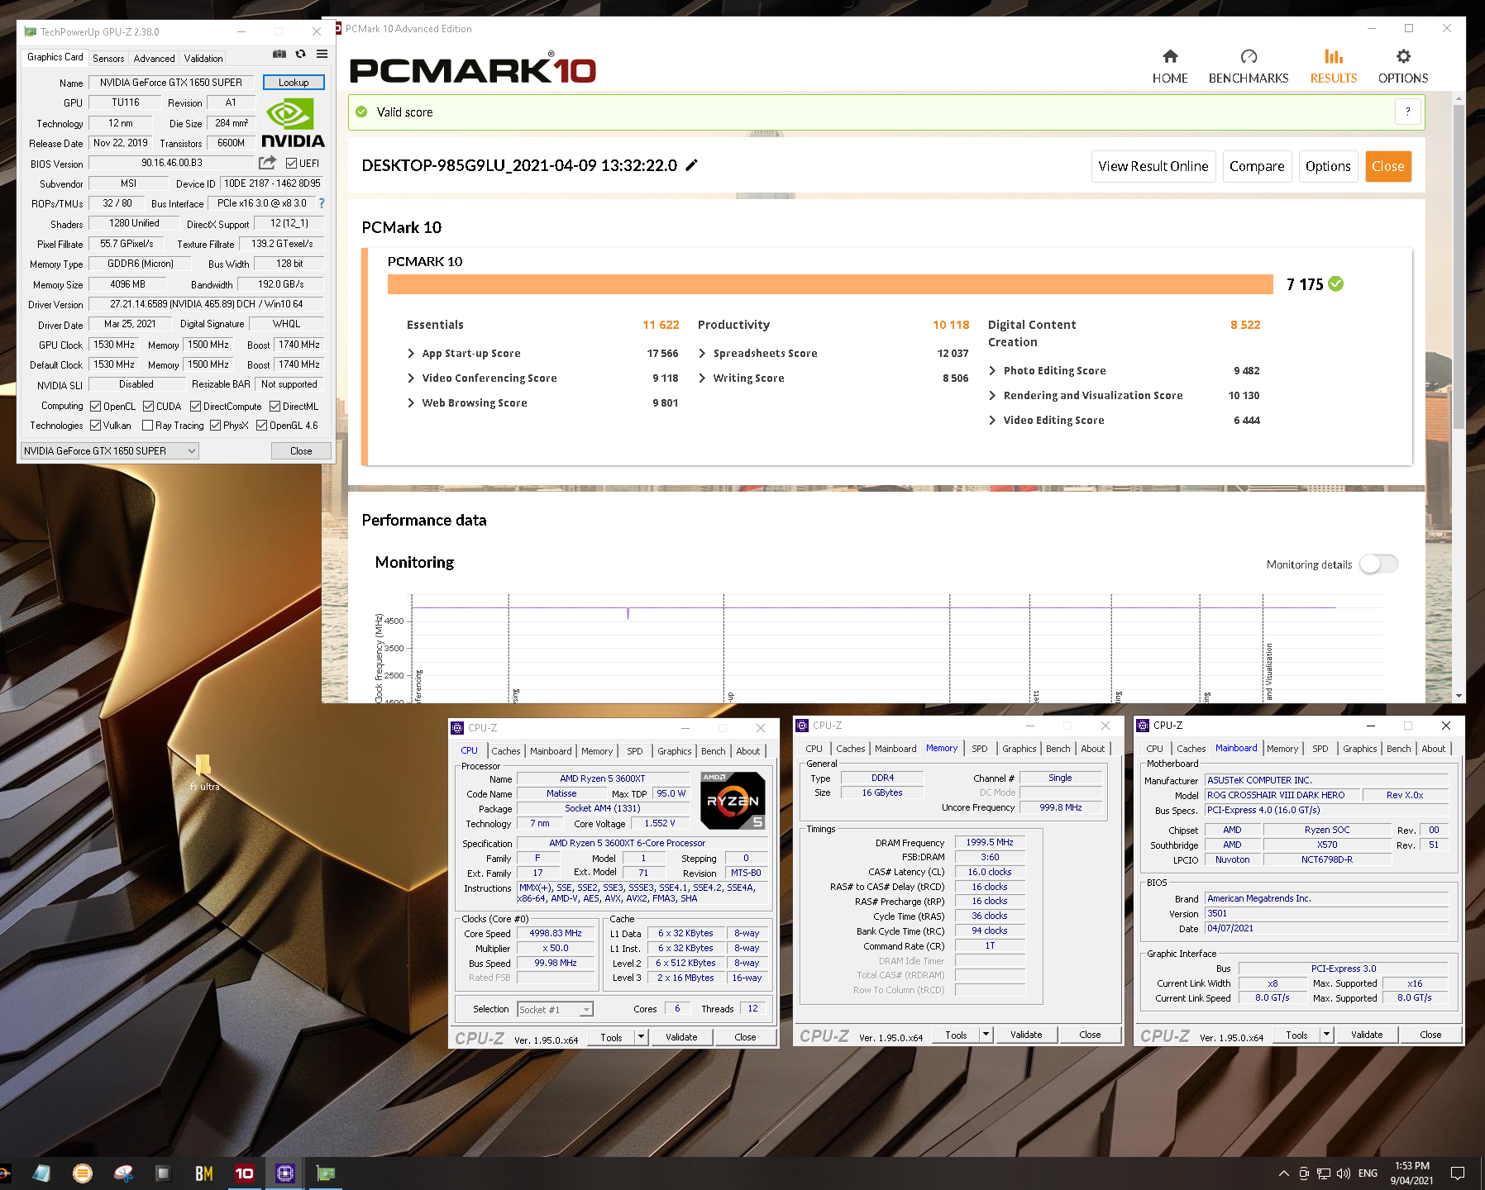Viewport: 1485px width, 1190px height.
Task: Take GPU-Z screenshot with camera icon
Action: tap(279, 55)
